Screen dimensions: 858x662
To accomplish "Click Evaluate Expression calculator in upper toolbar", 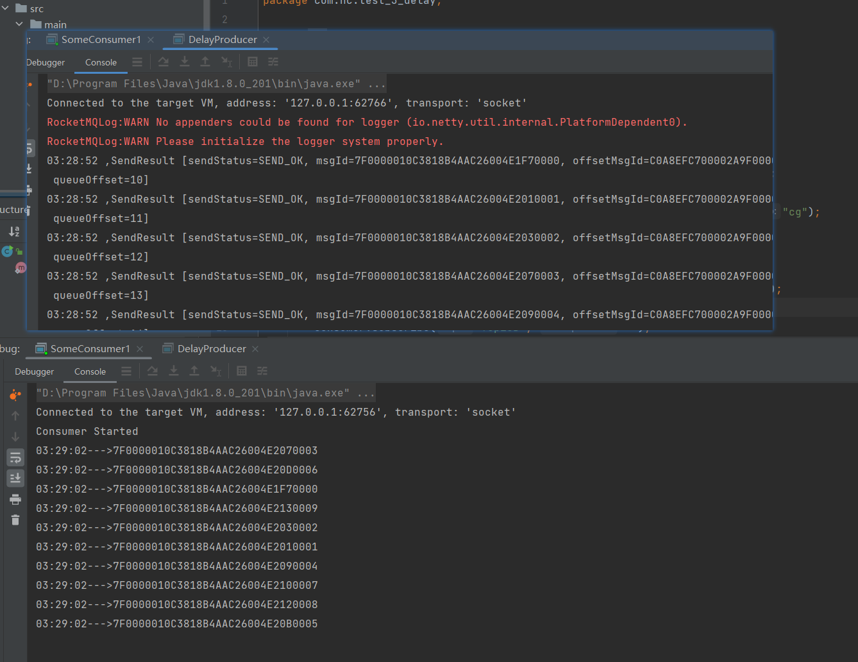I will (253, 62).
